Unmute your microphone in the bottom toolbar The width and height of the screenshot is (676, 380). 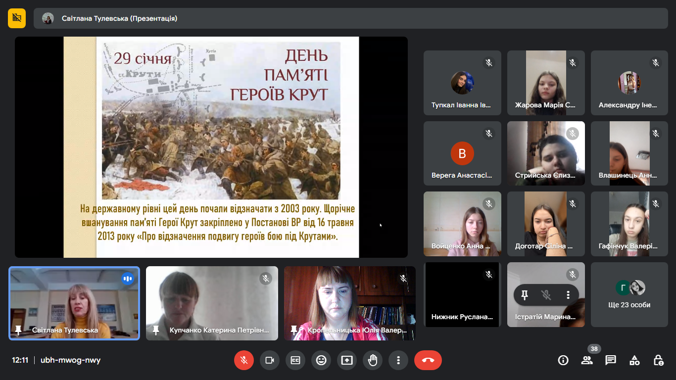(x=244, y=360)
